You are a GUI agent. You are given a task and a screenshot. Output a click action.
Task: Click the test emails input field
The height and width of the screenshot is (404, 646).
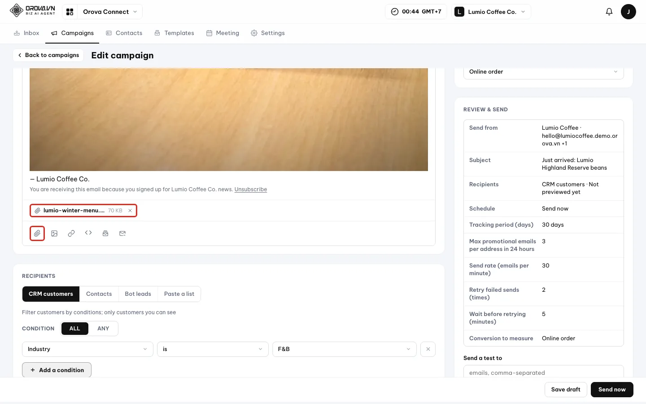pyautogui.click(x=543, y=373)
